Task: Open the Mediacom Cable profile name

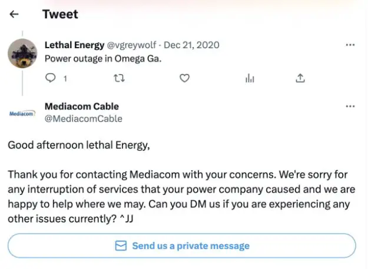Action: [82, 106]
